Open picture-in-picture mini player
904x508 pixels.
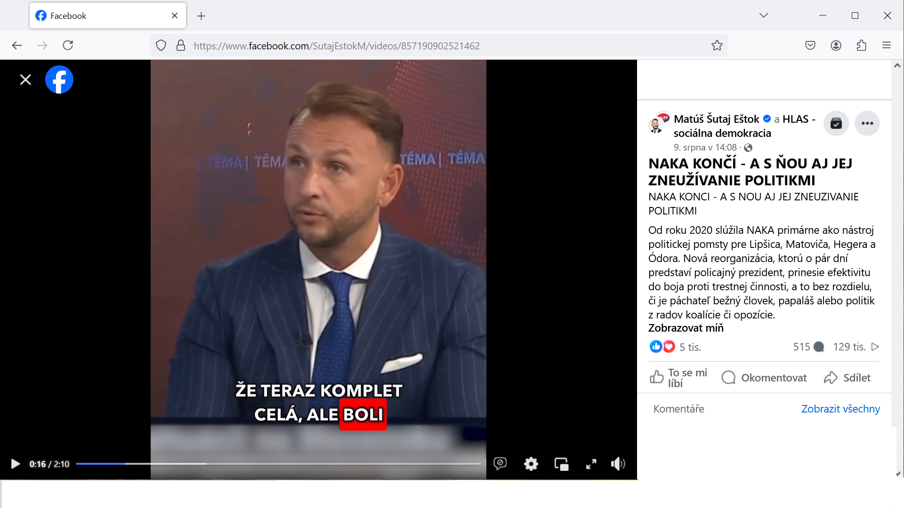561,464
